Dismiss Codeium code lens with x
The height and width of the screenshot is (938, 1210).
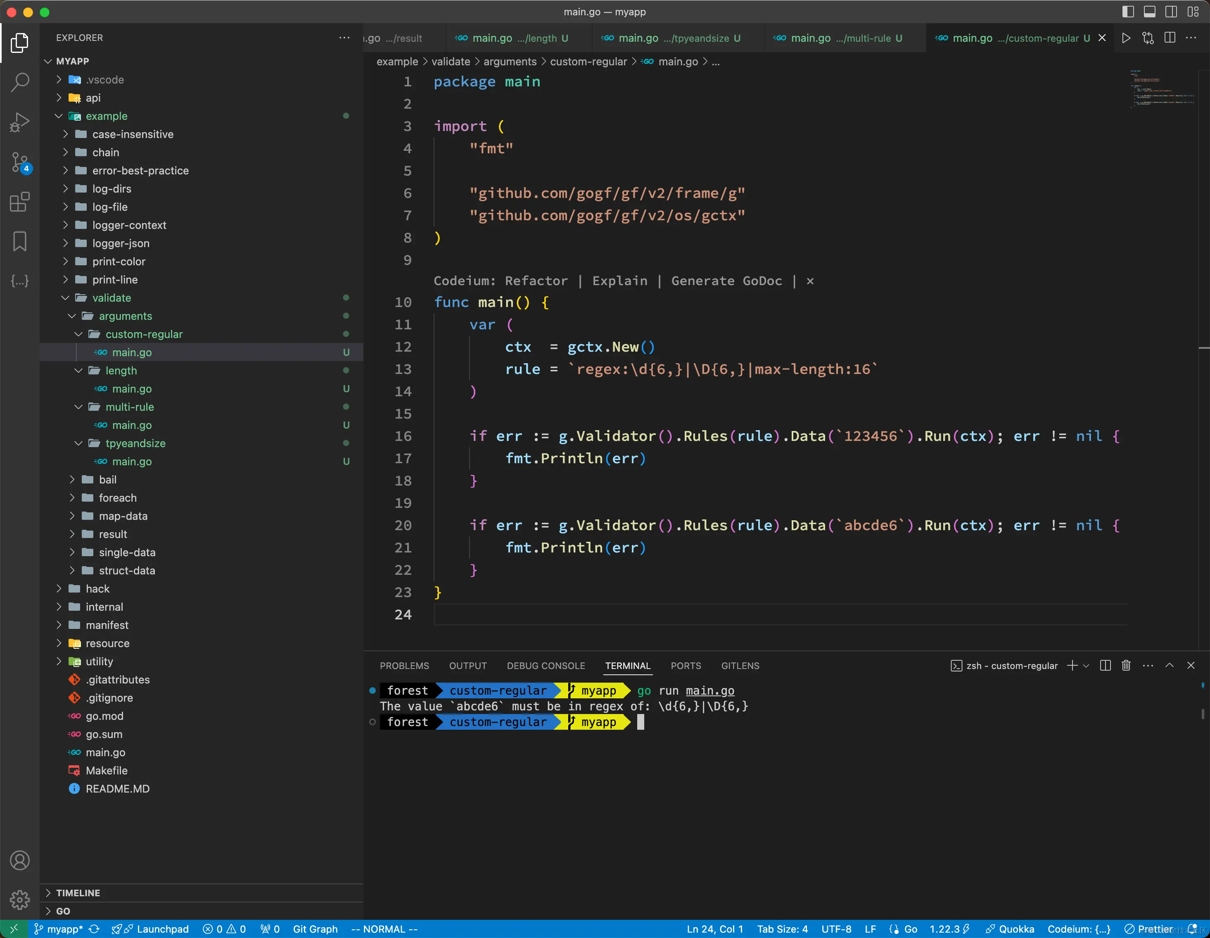click(810, 281)
